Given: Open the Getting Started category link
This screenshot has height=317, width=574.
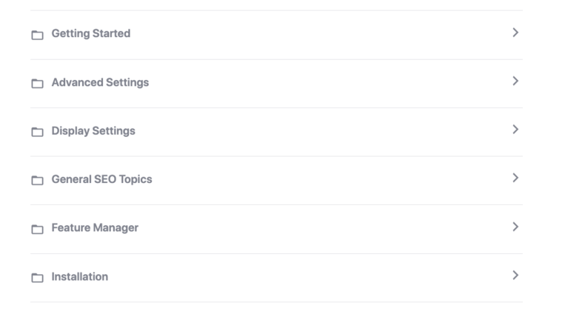Looking at the screenshot, I should point(91,33).
